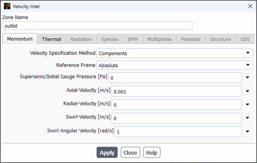The width and height of the screenshot is (257, 163).
Task: Click the Swirl-Velocity [m/s] label
Action: [88, 117]
